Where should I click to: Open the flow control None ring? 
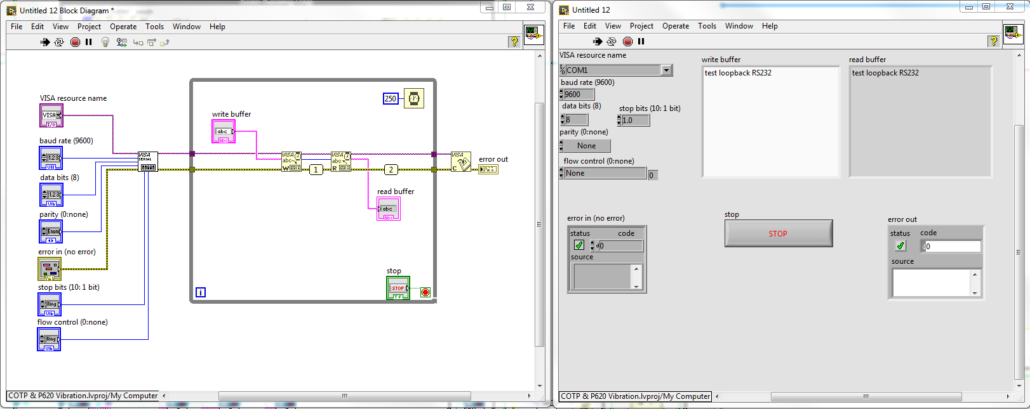(604, 173)
